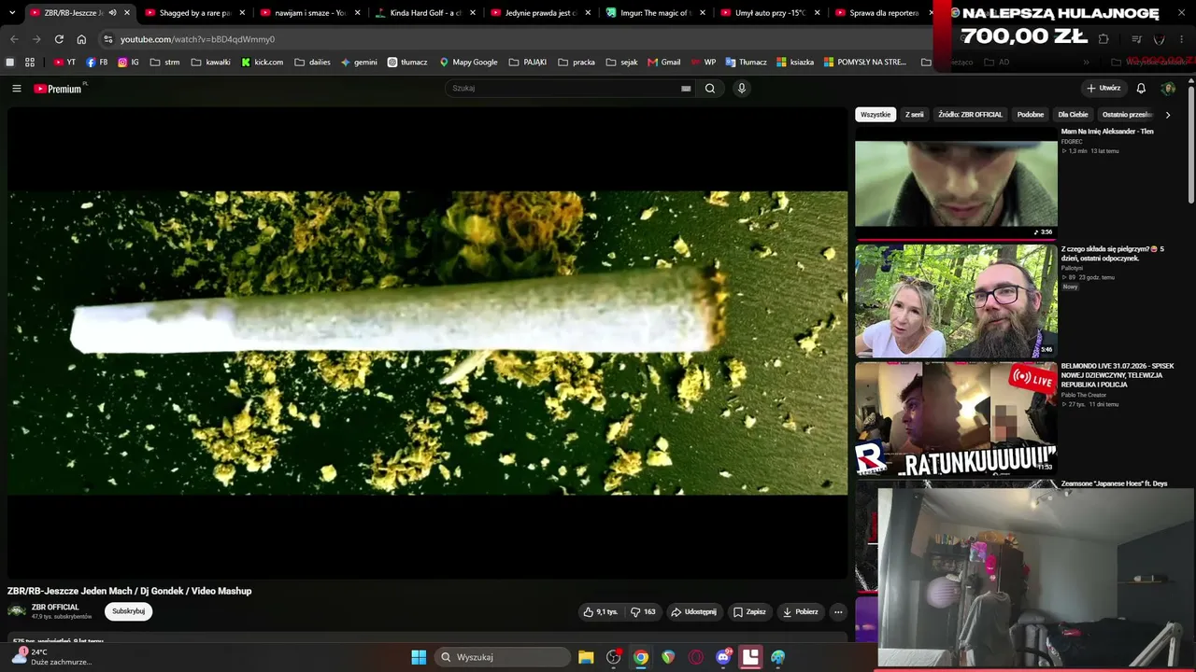Viewport: 1196px width, 672px height.
Task: Open ZBR OFFICIAL channel name link
Action: tap(55, 608)
